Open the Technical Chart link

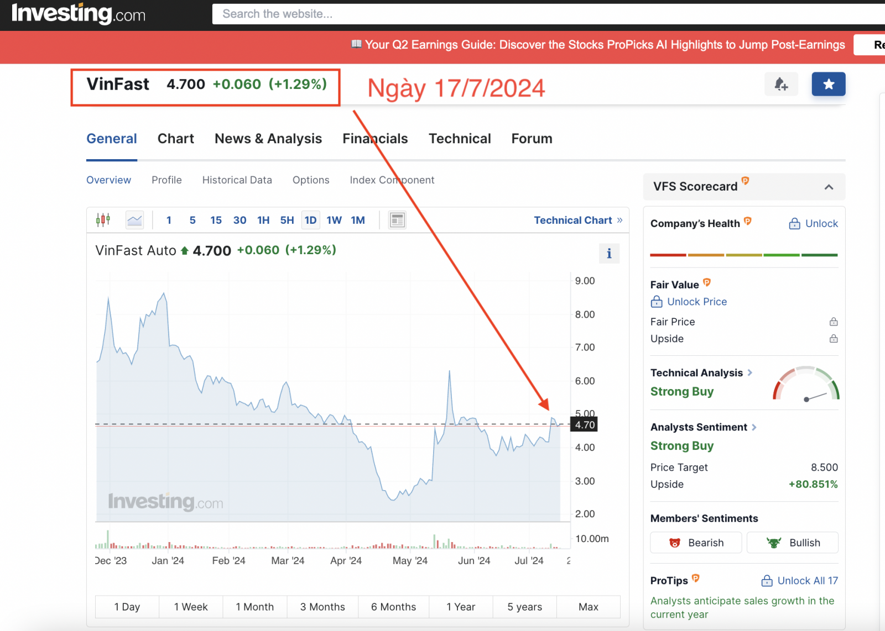[578, 220]
